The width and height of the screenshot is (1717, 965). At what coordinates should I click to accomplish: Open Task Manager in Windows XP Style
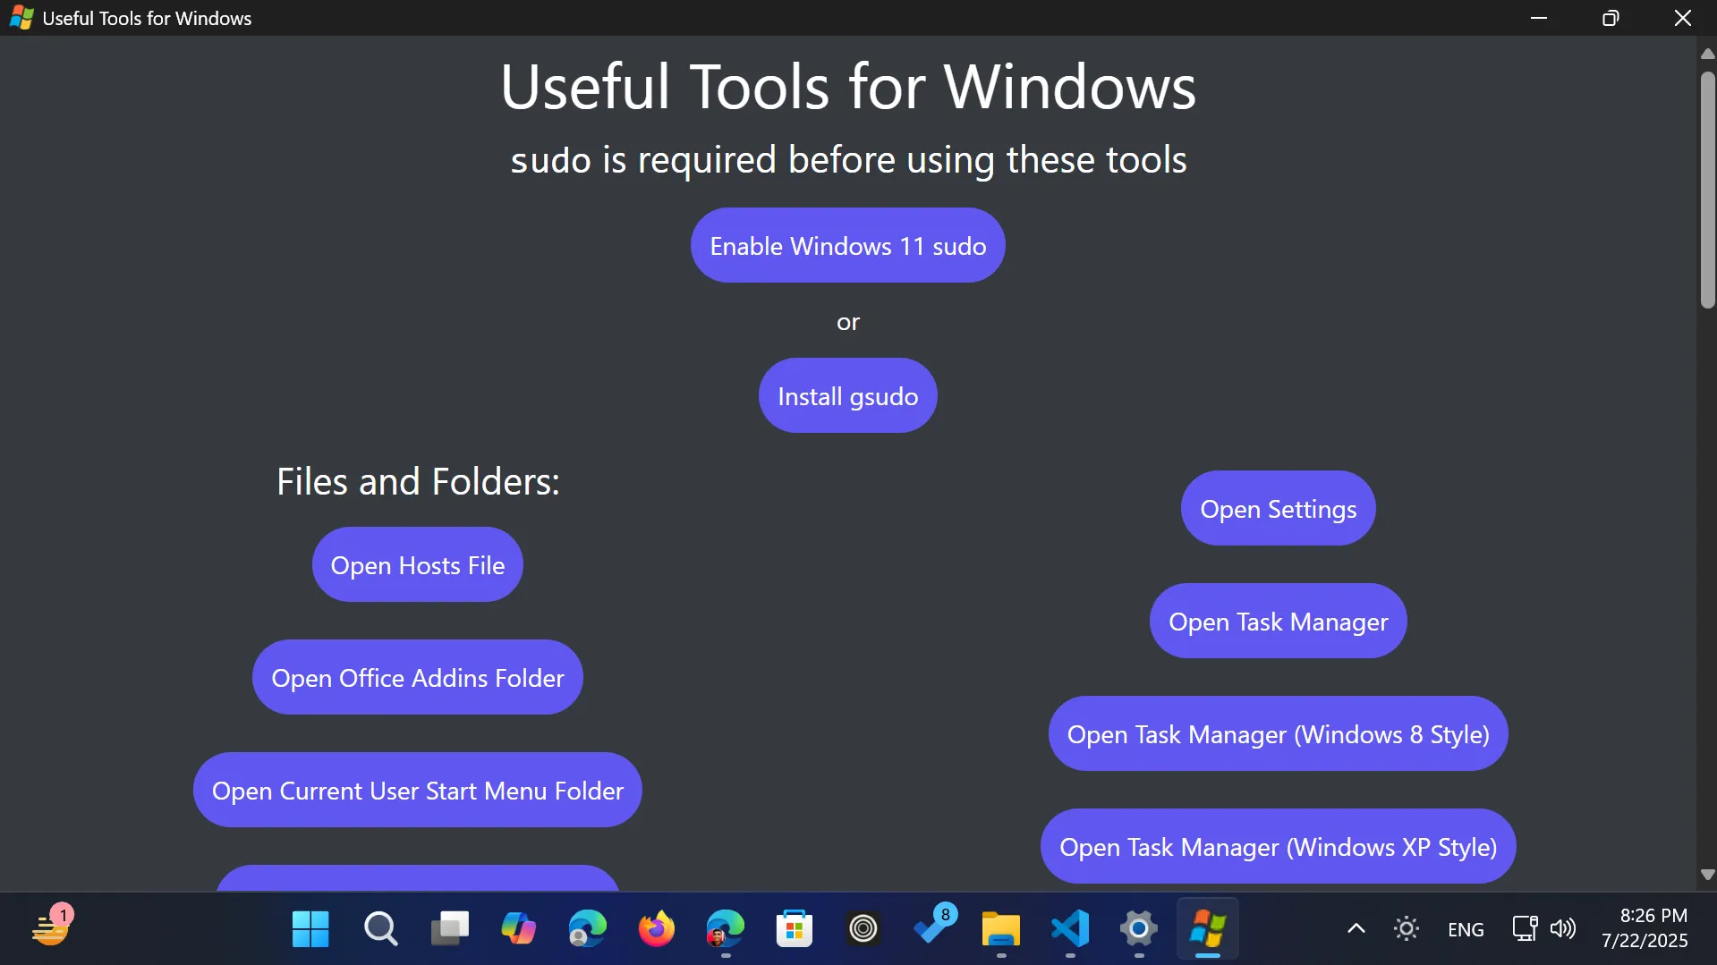[x=1278, y=845]
